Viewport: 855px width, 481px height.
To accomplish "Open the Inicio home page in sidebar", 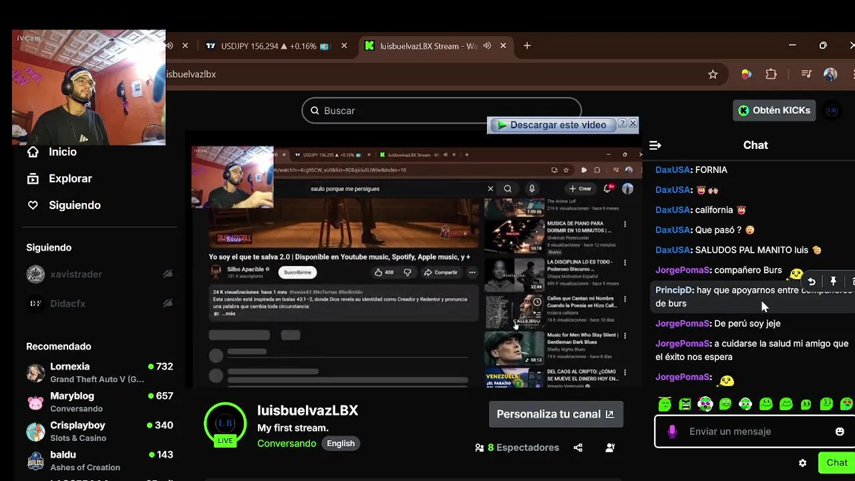I will pos(51,152).
